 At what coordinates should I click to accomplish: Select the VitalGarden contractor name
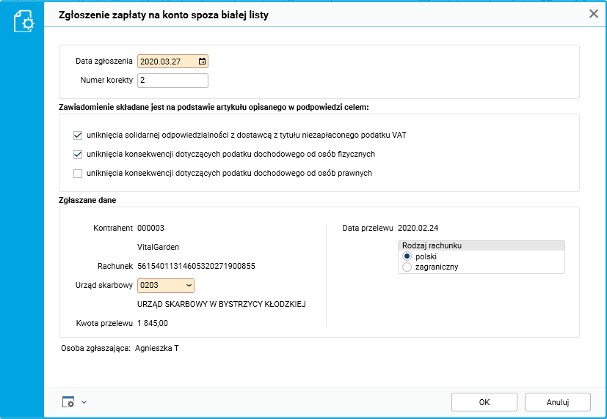(x=158, y=247)
